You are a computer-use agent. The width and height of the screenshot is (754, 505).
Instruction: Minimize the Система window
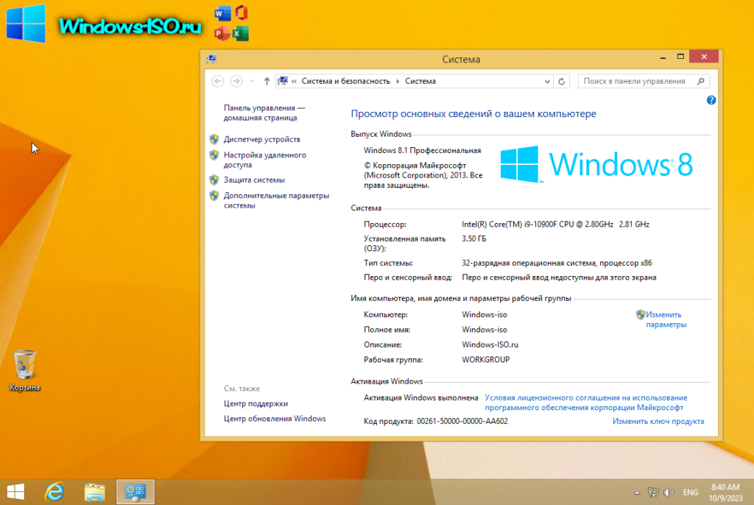click(663, 57)
